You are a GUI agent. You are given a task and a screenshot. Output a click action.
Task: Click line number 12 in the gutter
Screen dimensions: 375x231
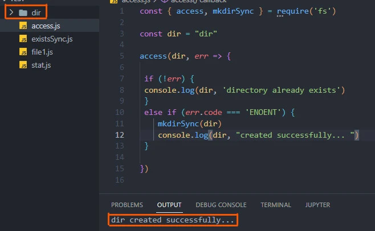click(119, 135)
